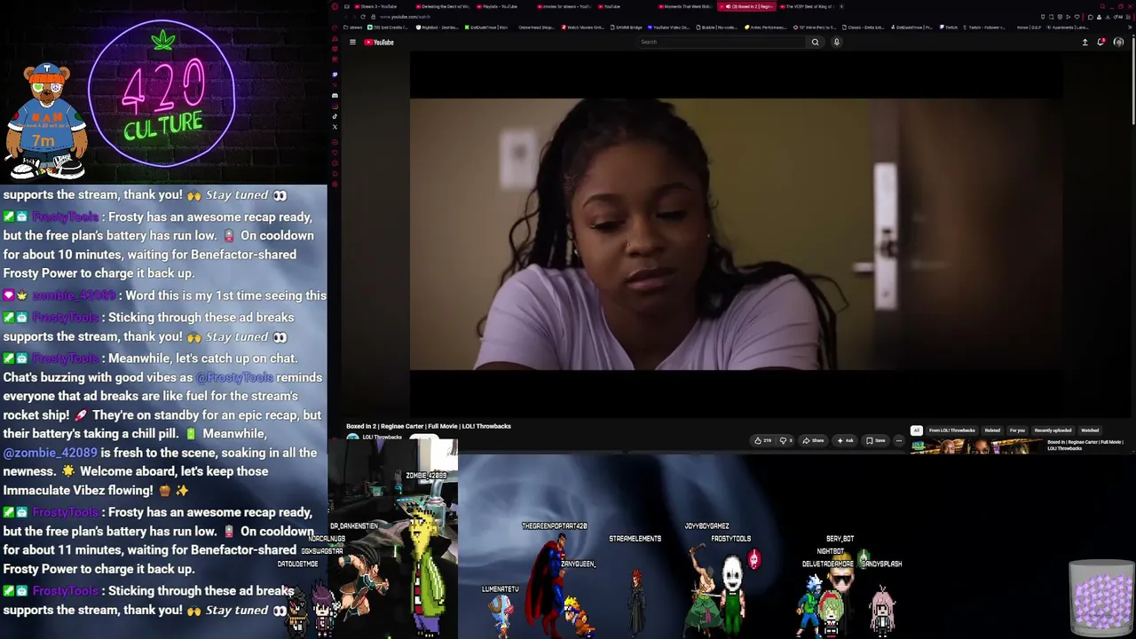Screen dimensions: 1136x639
Task: Open the 'Nightbot - Dashboard' bookmark
Action: 437,28
